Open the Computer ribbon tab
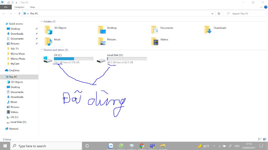 point(19,7)
